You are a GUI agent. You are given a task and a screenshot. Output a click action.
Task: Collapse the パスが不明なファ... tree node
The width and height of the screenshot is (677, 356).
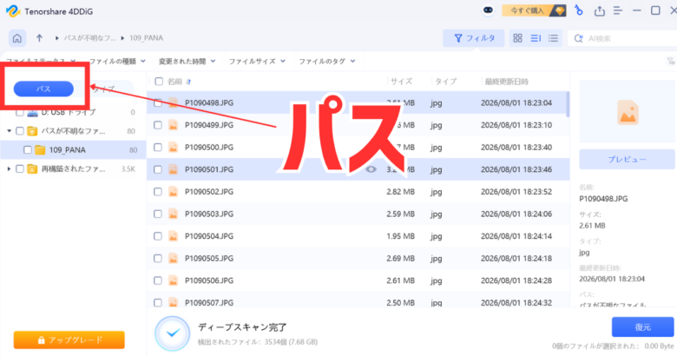point(9,131)
